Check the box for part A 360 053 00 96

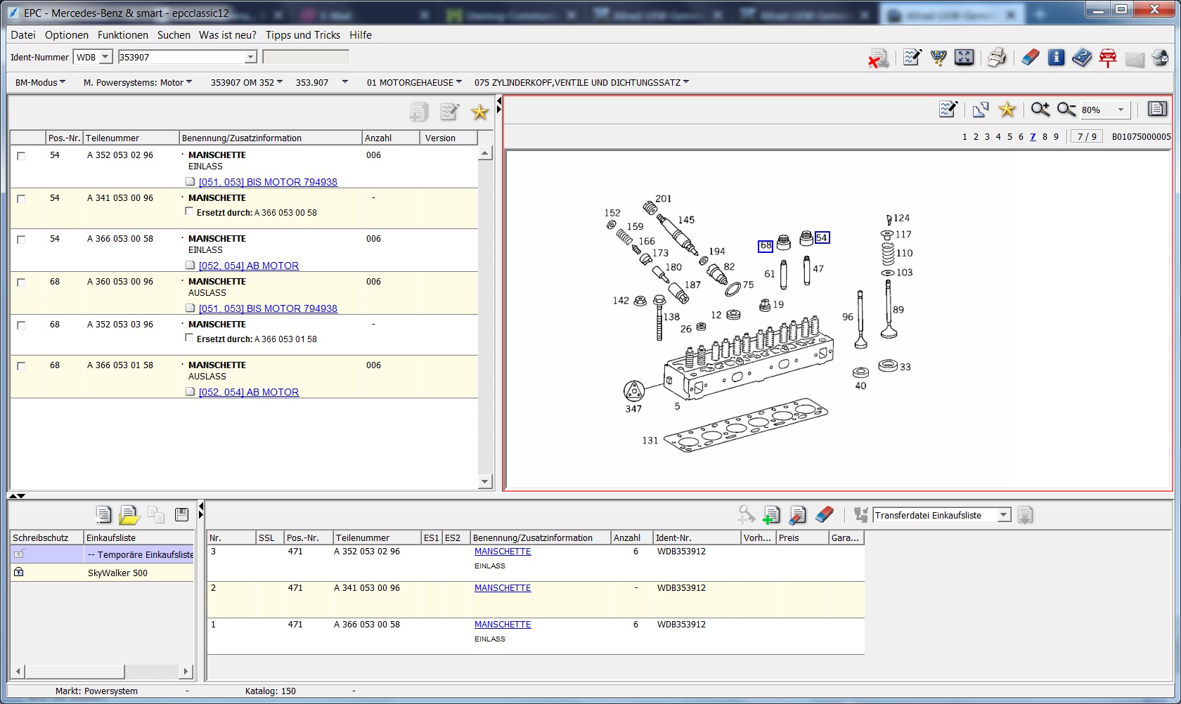click(21, 282)
